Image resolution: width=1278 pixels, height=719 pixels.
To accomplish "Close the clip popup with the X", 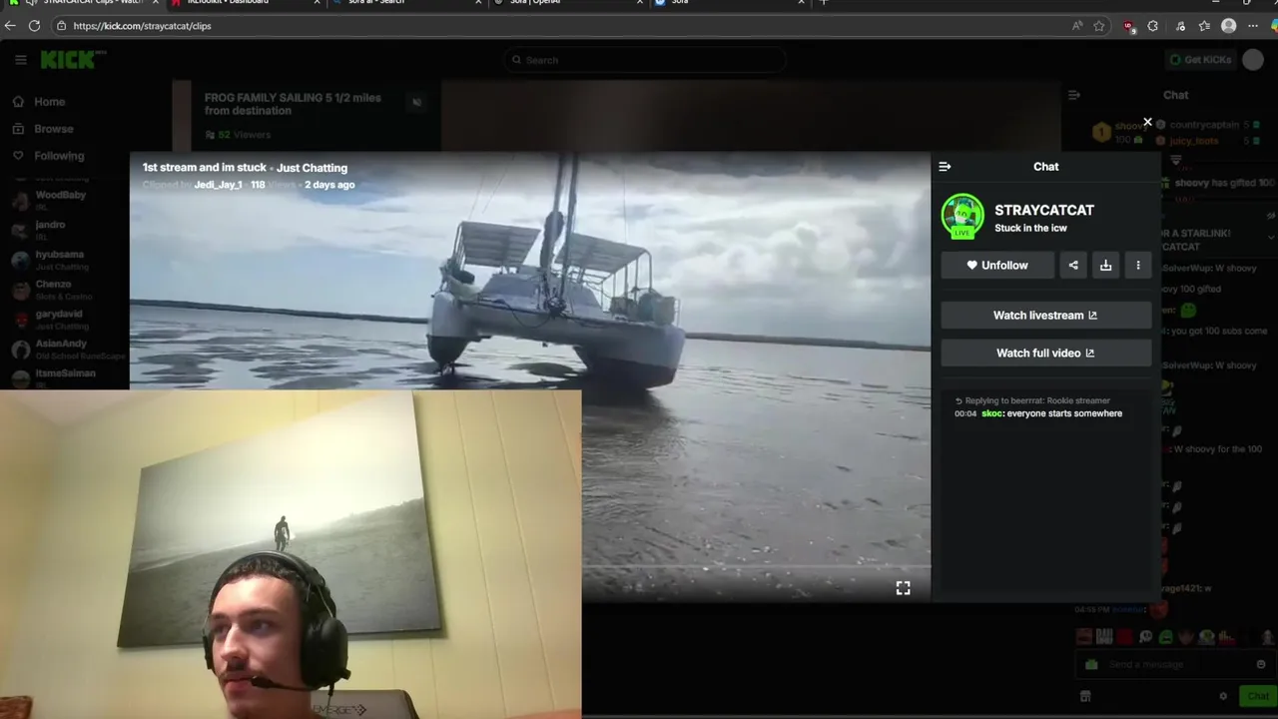I will pos(1147,122).
